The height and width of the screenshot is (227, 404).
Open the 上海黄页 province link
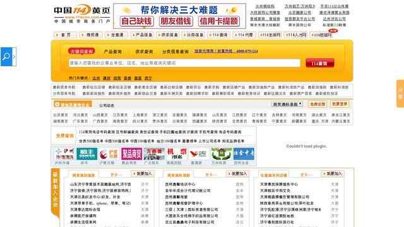[140, 115]
